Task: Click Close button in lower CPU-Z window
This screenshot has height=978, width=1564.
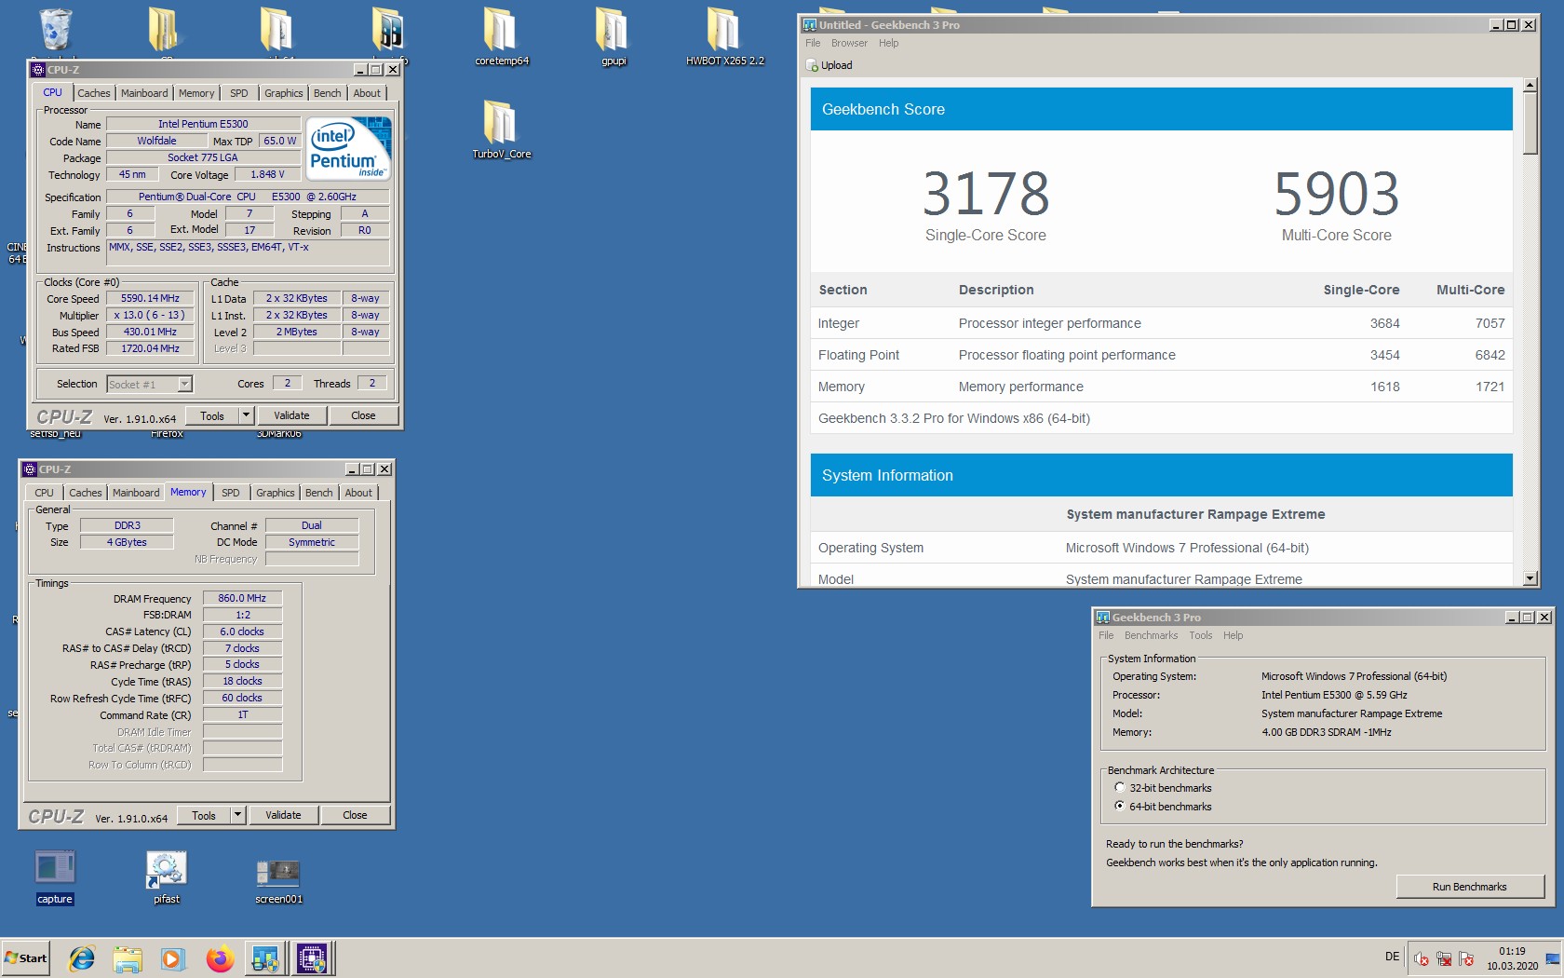Action: coord(355,815)
